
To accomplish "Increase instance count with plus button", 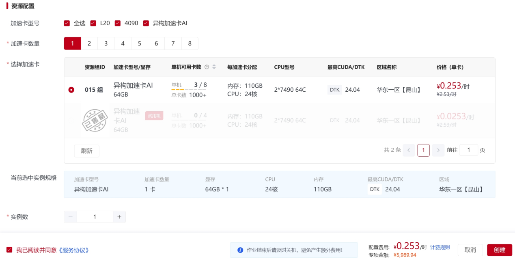I will pyautogui.click(x=119, y=217).
